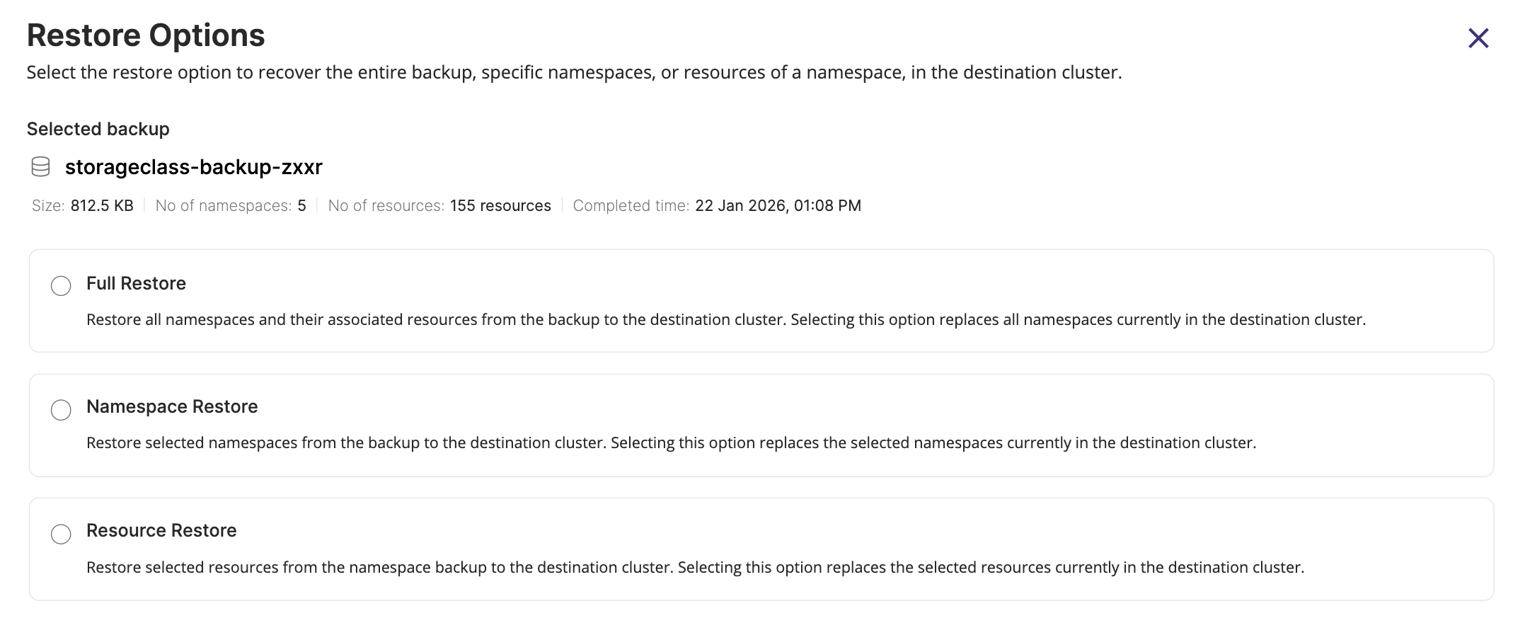Click the Selected backup label
This screenshot has width=1513, height=623.
(x=98, y=129)
